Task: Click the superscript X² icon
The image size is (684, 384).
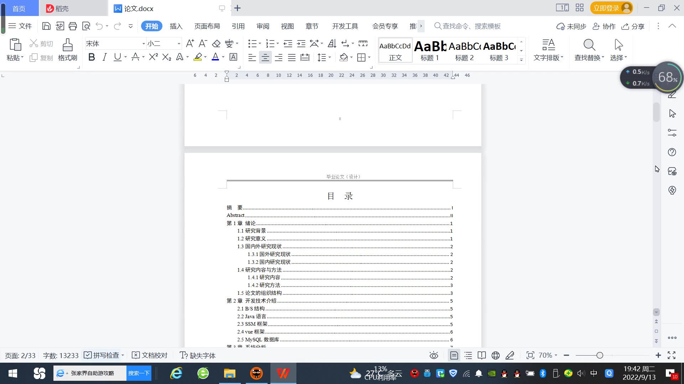Action: click(x=153, y=57)
